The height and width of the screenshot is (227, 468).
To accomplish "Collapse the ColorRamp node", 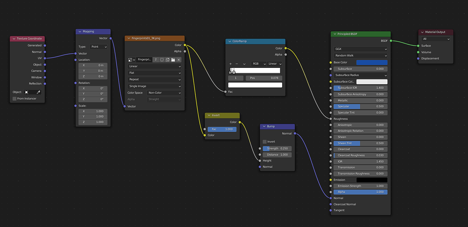I will click(230, 41).
